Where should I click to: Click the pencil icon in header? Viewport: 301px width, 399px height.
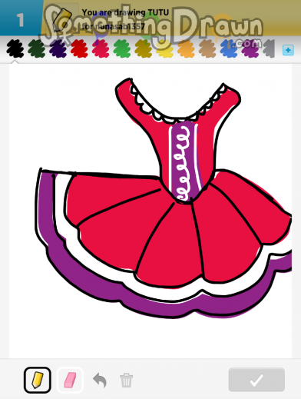[x=63, y=19]
